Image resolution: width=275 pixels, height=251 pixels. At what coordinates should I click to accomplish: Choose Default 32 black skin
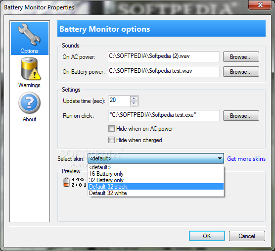pos(156,187)
